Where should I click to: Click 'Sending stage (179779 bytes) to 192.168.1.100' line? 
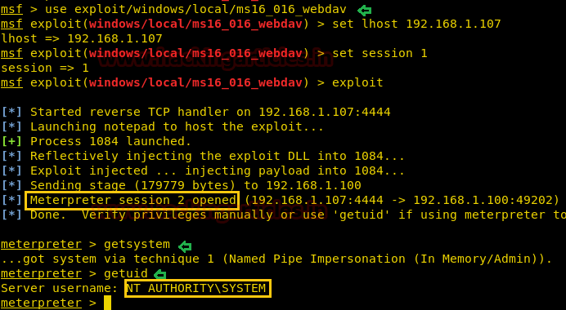195,185
